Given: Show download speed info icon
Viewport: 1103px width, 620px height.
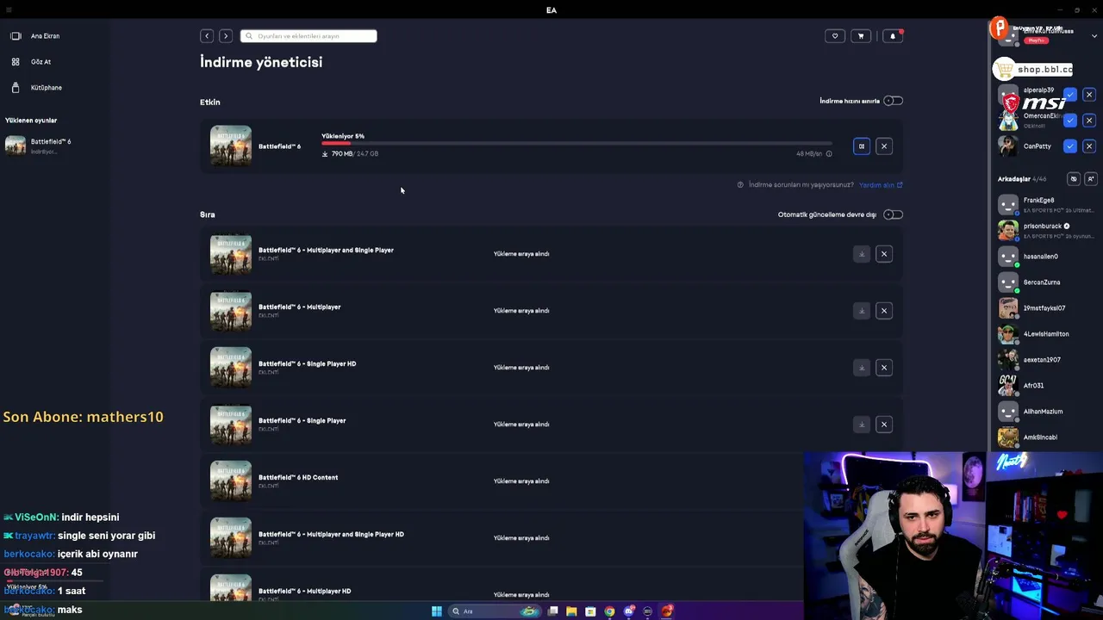Looking at the screenshot, I should (x=829, y=154).
